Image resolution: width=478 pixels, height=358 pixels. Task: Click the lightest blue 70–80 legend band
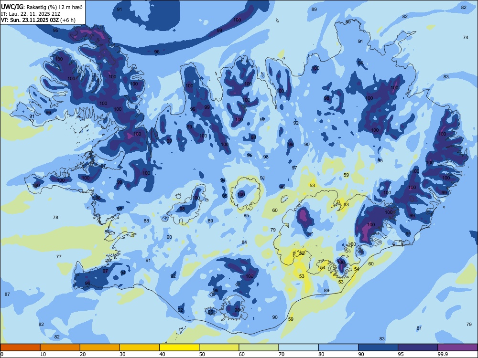point(298,347)
